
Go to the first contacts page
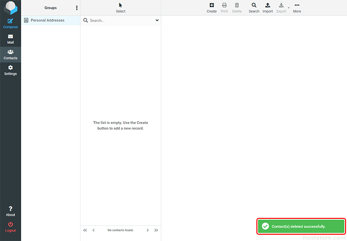85,230
